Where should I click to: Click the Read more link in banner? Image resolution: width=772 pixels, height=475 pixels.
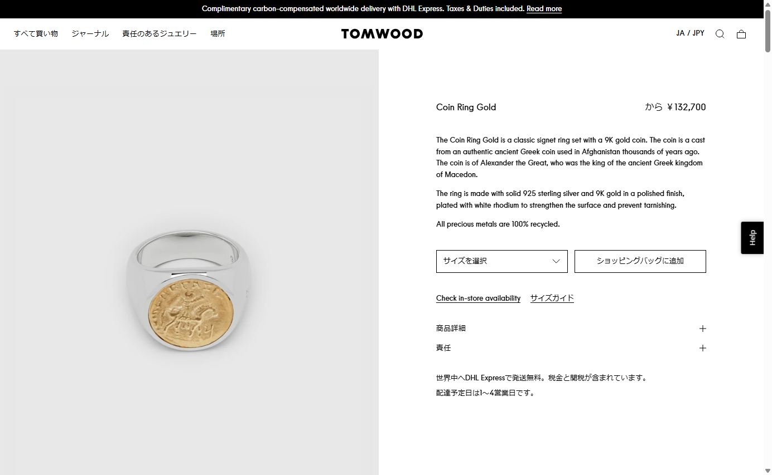coord(544,9)
